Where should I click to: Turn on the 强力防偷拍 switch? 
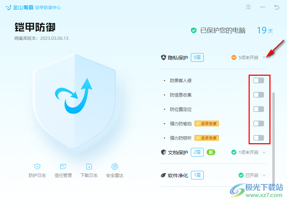click(x=259, y=123)
